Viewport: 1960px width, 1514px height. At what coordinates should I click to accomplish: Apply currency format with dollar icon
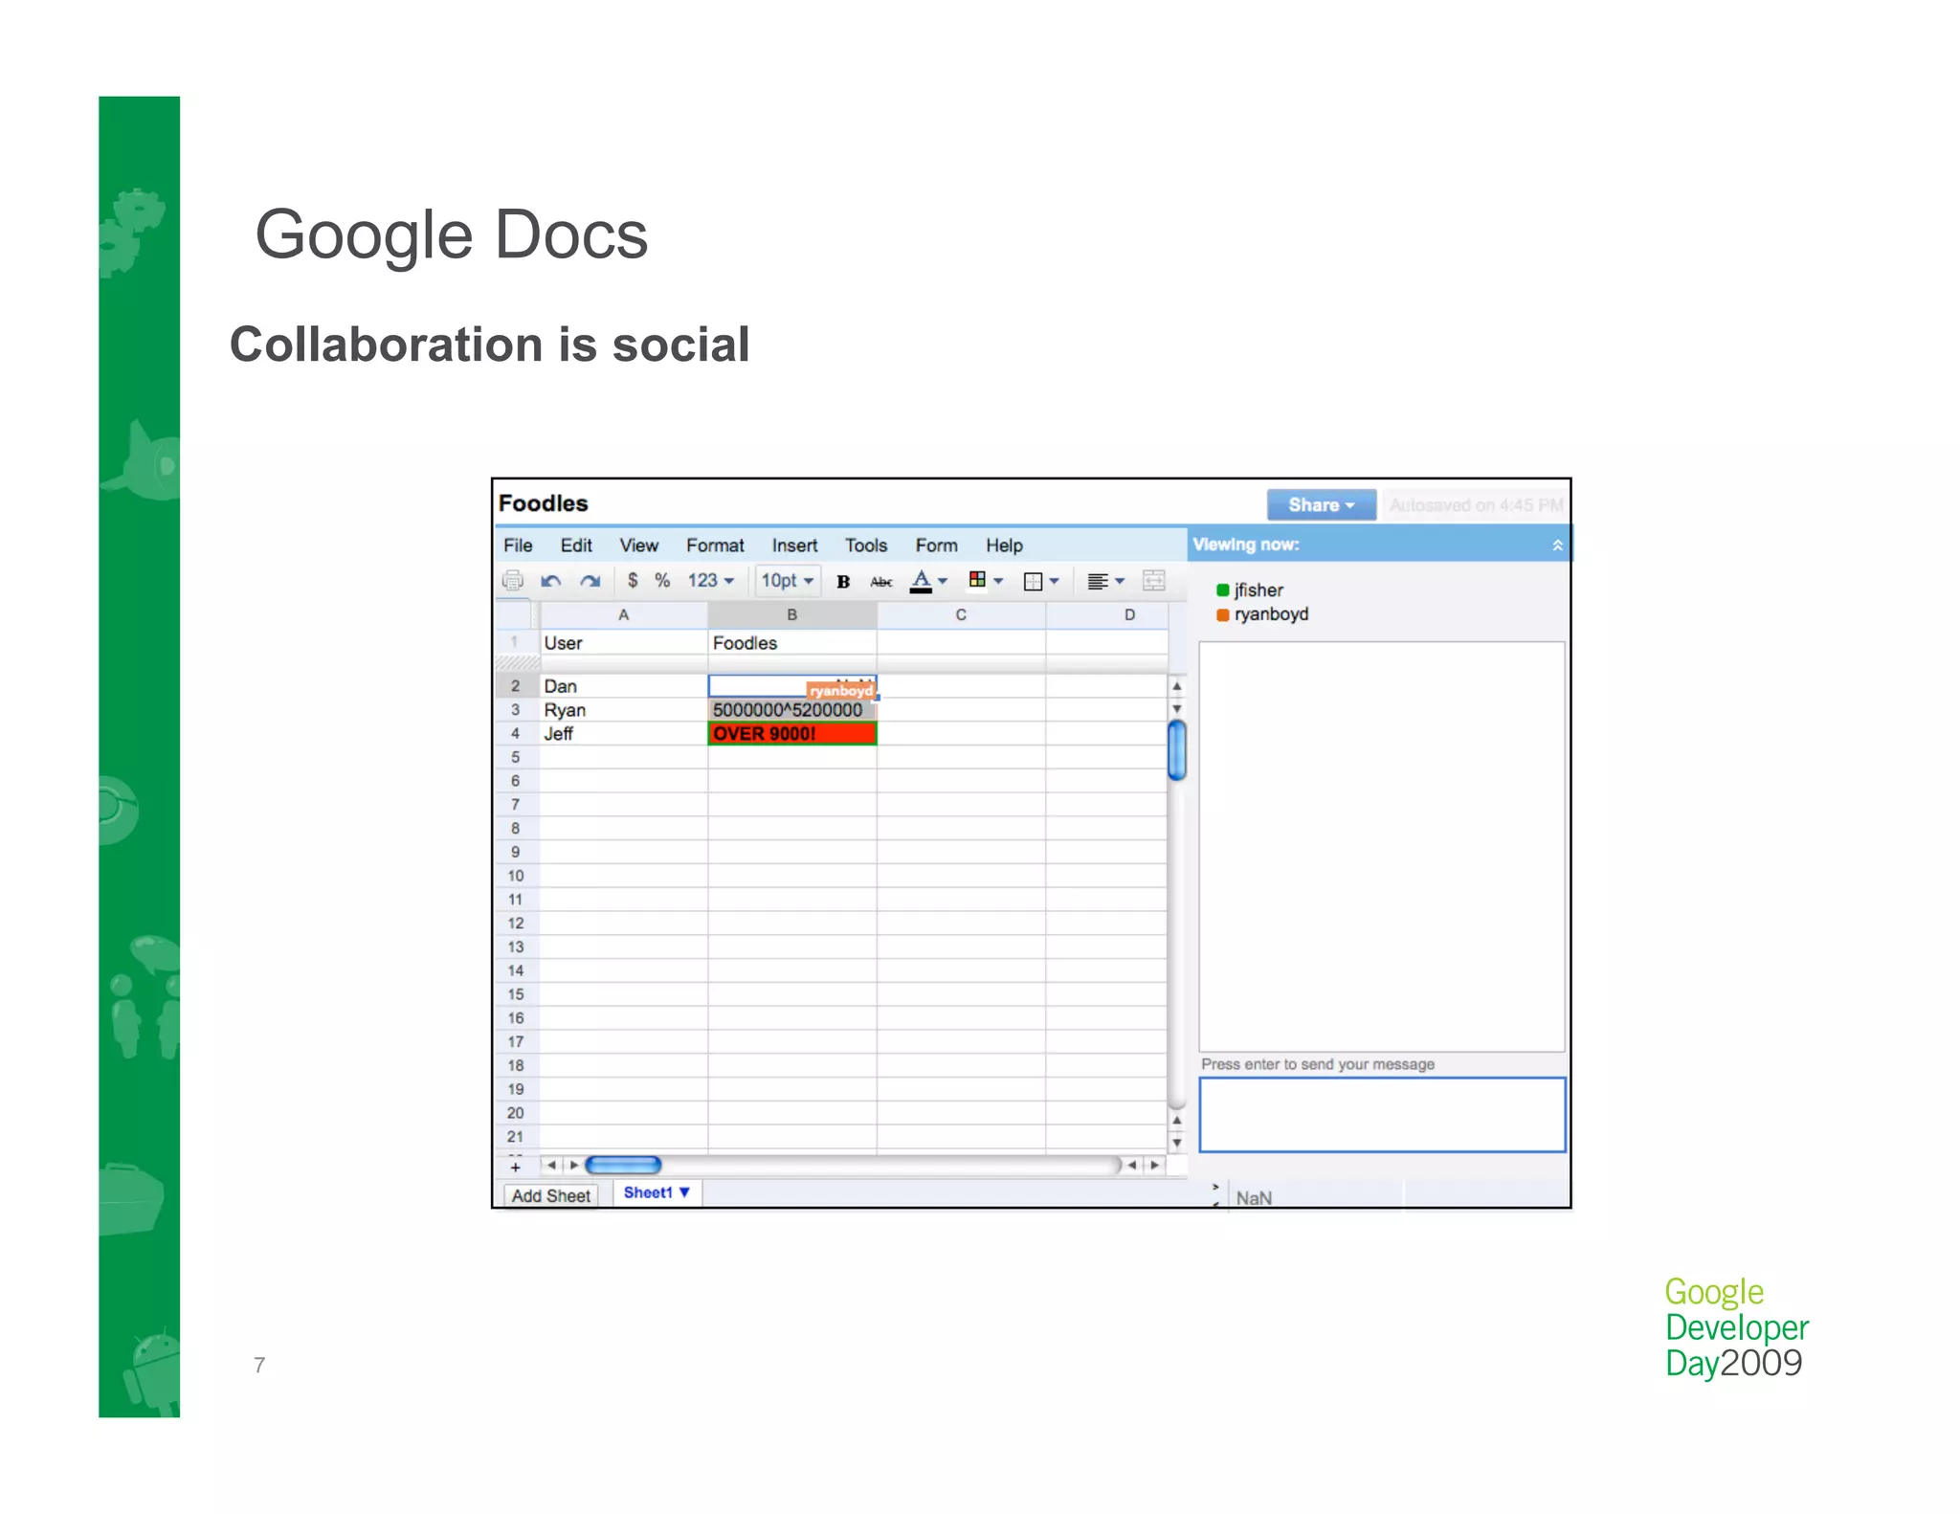tap(633, 580)
